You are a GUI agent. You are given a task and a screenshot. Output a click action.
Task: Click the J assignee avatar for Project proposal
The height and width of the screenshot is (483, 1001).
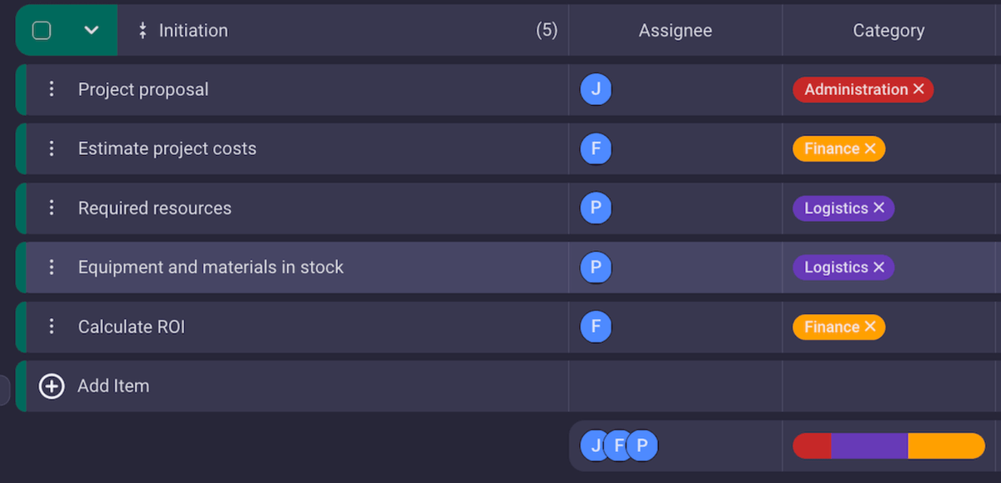596,89
